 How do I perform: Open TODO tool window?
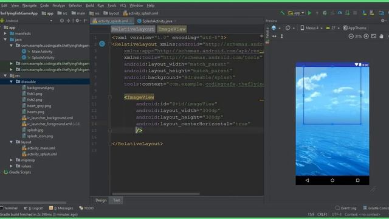pyautogui.click(x=86, y=208)
